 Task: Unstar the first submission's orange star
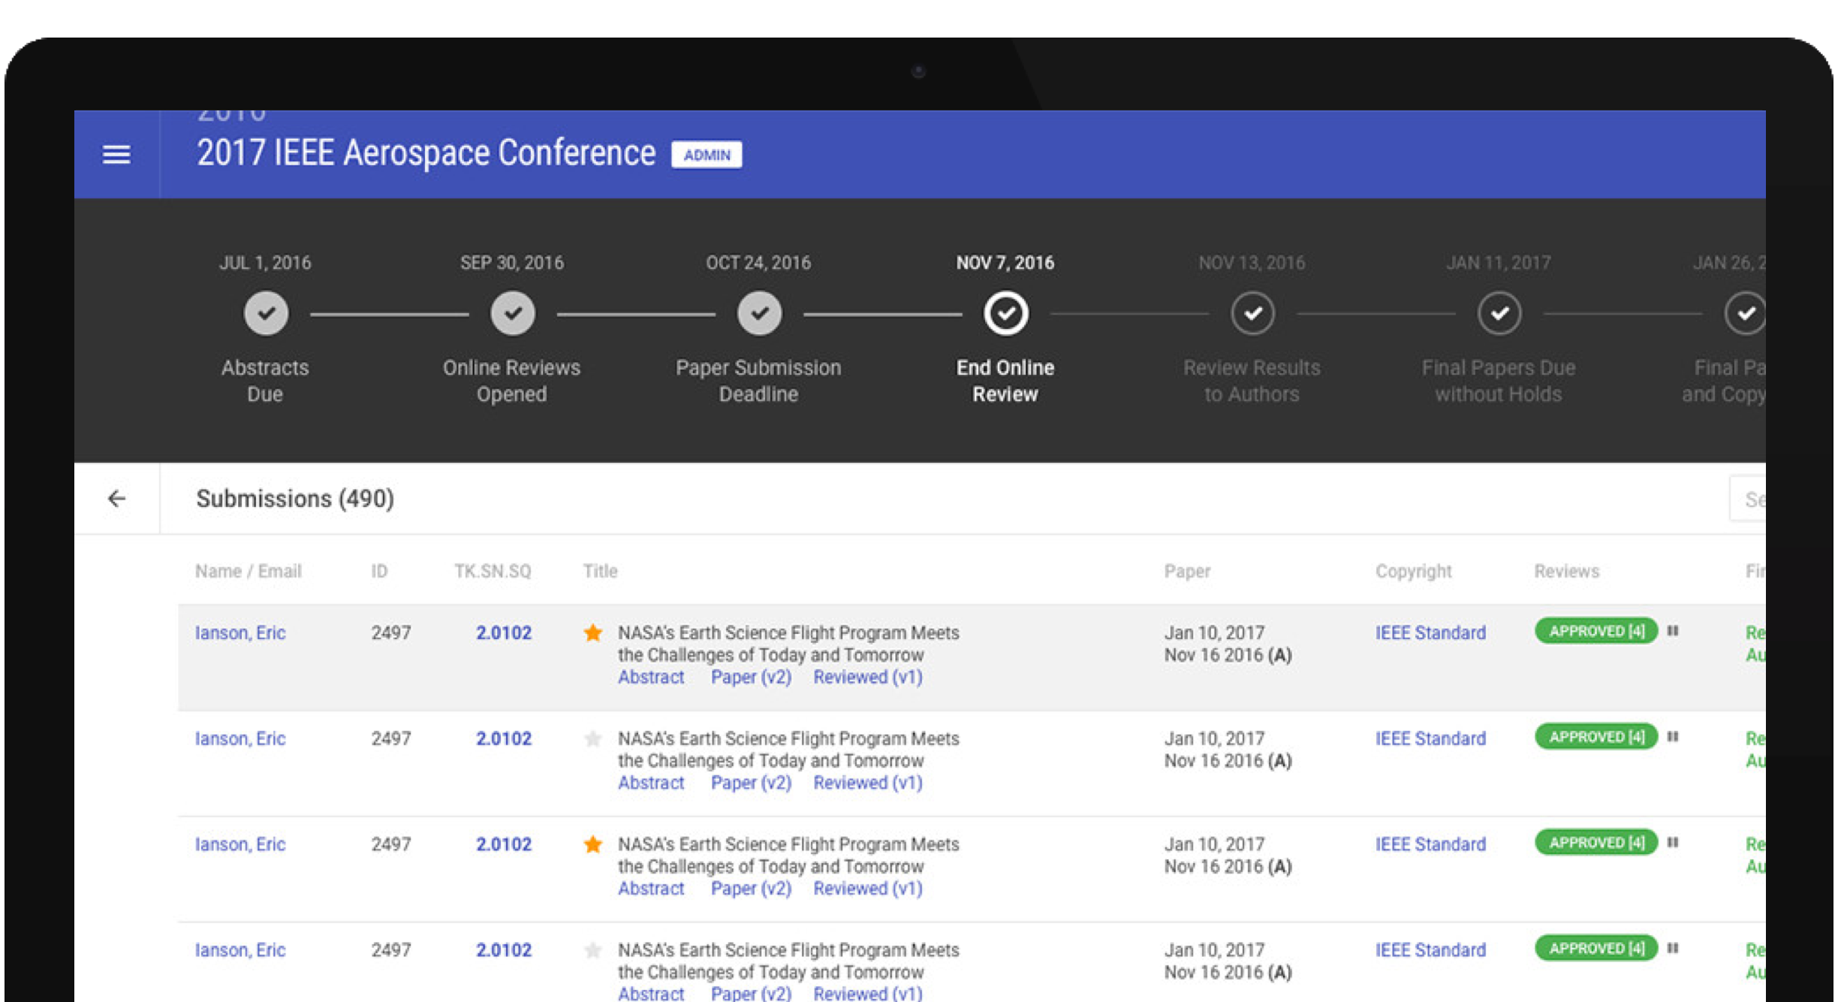593,633
